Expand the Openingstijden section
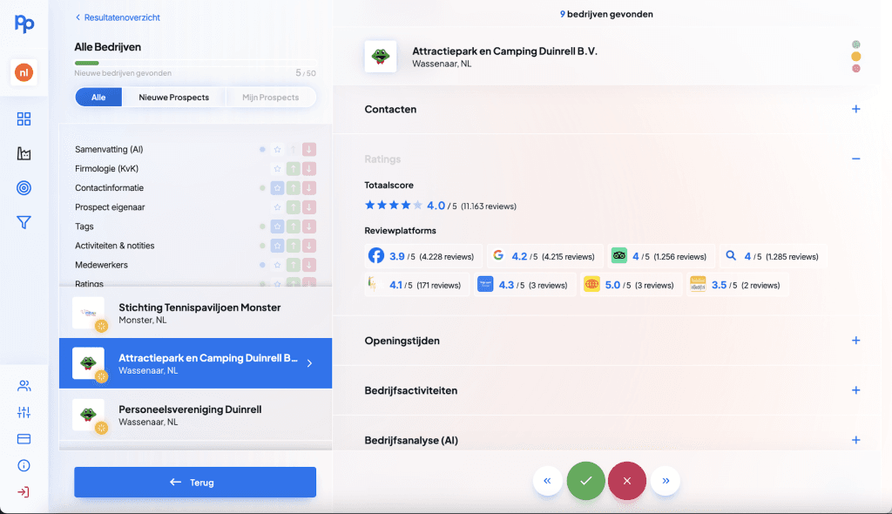Viewport: 892px width, 514px height. tap(855, 341)
